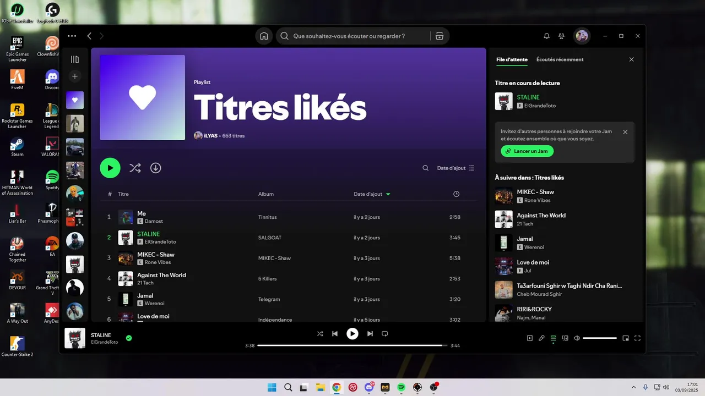Screen dimensions: 705x396
Task: Go to Spotify Home
Action: coord(264,36)
